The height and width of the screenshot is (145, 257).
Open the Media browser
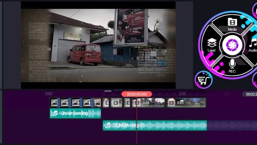coord(232,25)
